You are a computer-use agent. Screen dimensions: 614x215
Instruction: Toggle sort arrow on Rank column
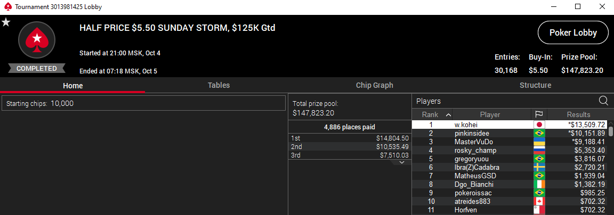pos(448,114)
